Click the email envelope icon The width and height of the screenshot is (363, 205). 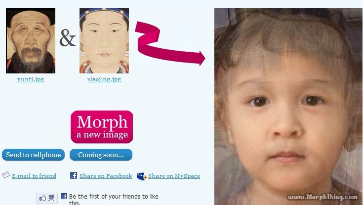point(6,175)
